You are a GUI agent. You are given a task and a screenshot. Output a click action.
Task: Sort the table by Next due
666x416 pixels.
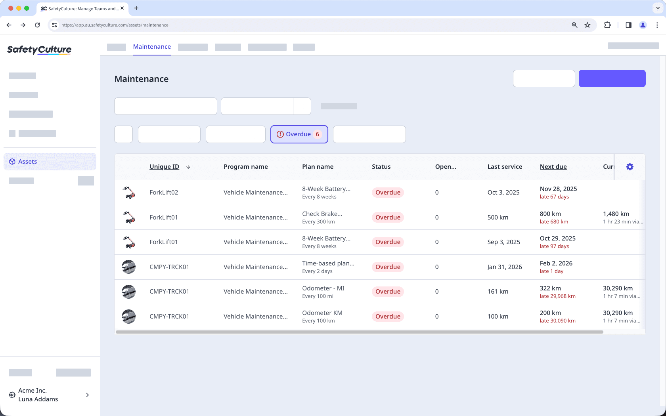pyautogui.click(x=553, y=167)
